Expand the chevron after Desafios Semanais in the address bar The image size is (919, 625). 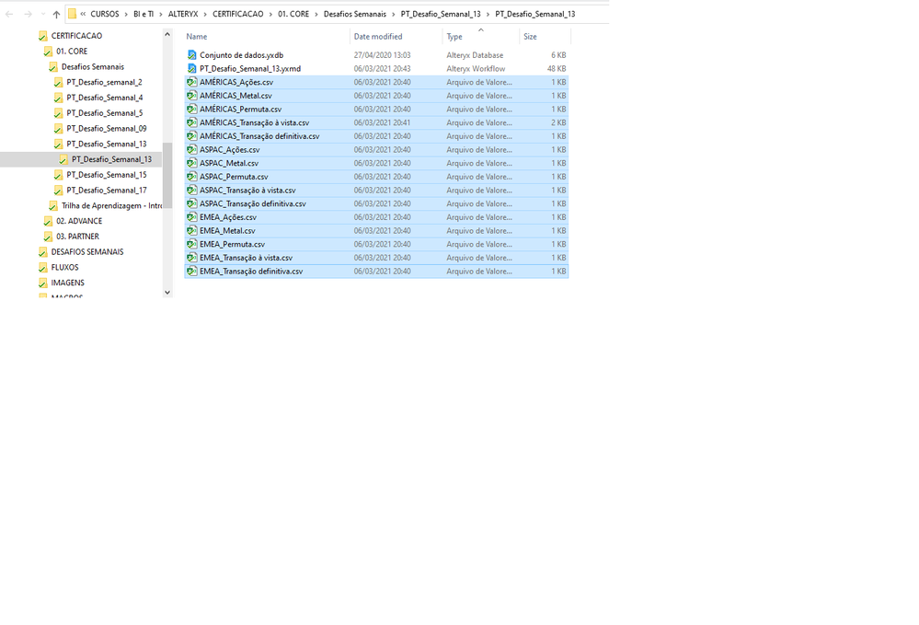[394, 14]
